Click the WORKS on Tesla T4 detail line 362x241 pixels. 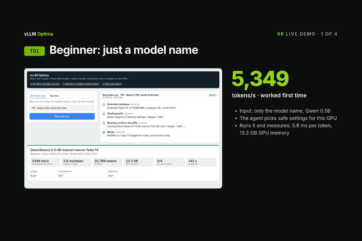point(138,136)
